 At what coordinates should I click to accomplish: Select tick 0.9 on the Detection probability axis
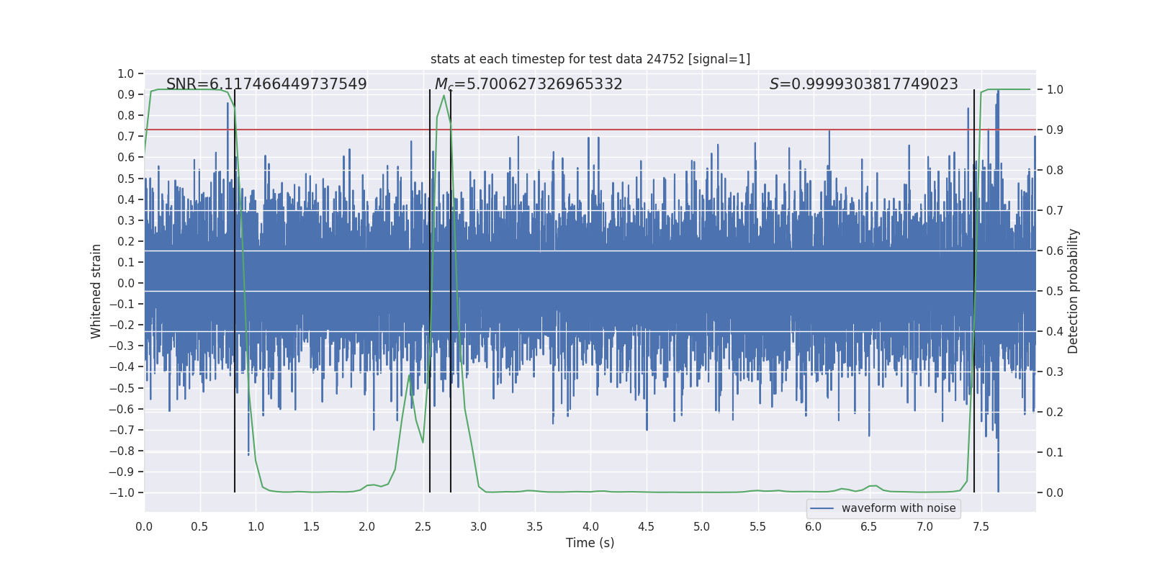coord(1055,130)
